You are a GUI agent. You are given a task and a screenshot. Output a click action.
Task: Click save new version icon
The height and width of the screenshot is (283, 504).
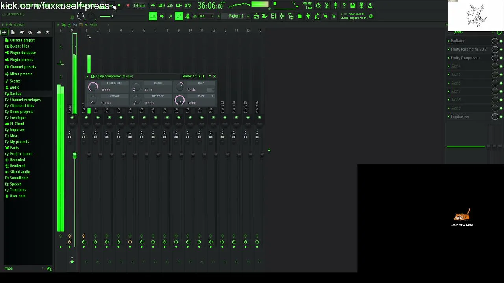[361, 6]
